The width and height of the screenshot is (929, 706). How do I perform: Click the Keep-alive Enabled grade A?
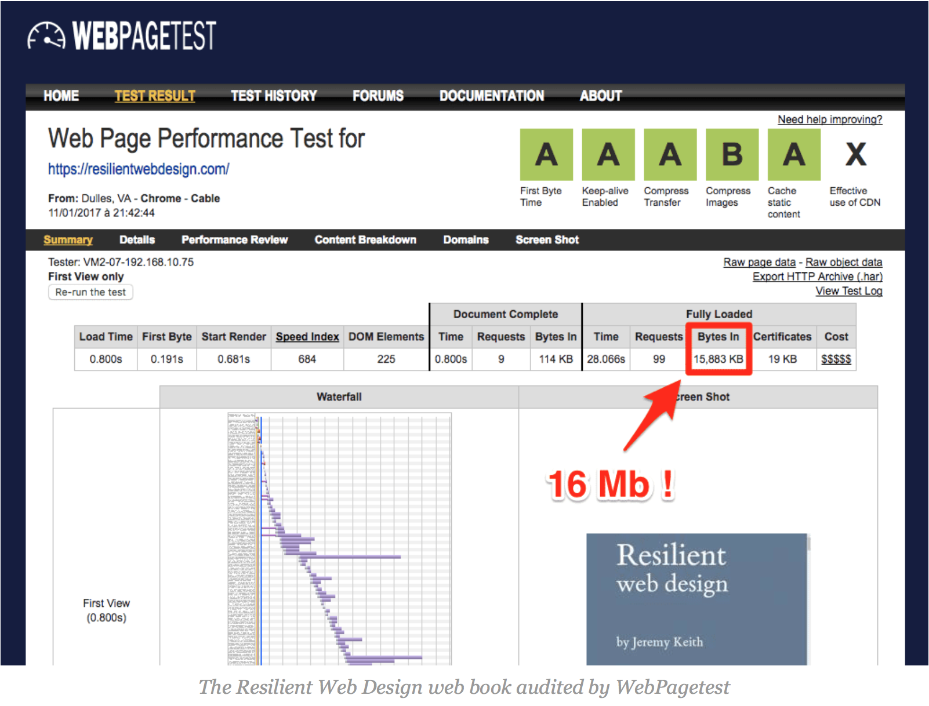pos(608,155)
